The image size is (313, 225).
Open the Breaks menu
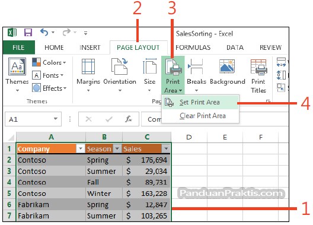click(x=196, y=75)
